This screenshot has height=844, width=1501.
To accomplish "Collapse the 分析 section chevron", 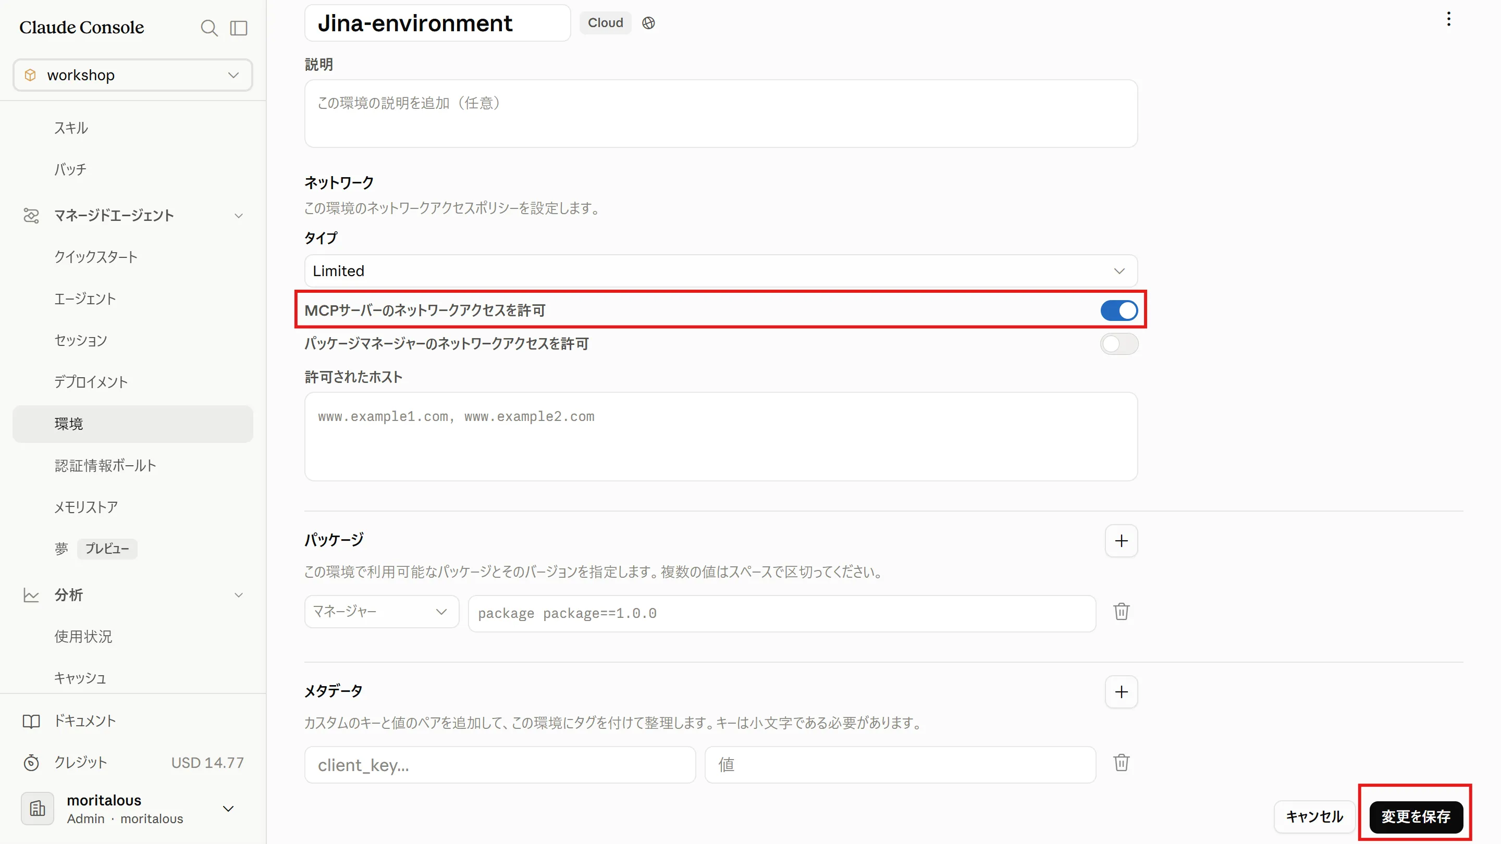I will 238,594.
